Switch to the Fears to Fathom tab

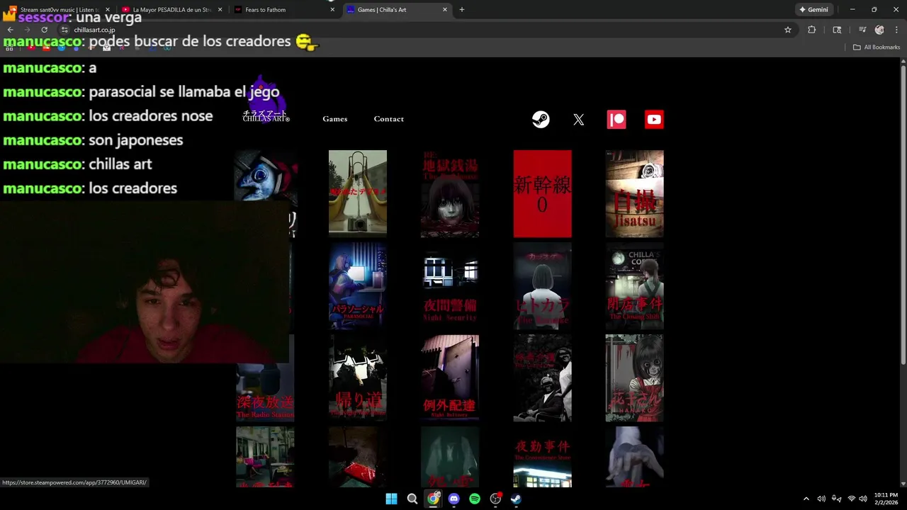coord(283,10)
